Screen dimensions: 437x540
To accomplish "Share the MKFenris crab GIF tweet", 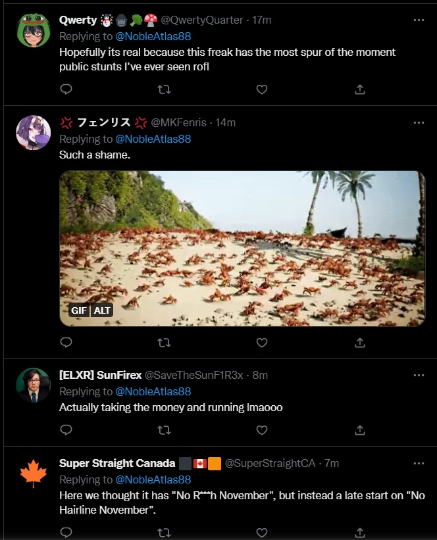I will click(x=360, y=342).
